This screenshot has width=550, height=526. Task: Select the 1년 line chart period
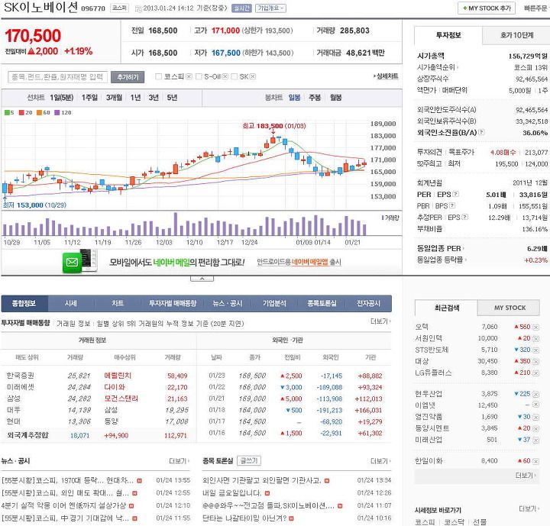click(135, 98)
